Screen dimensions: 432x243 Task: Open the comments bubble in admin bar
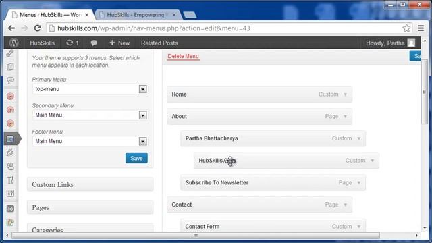point(94,43)
